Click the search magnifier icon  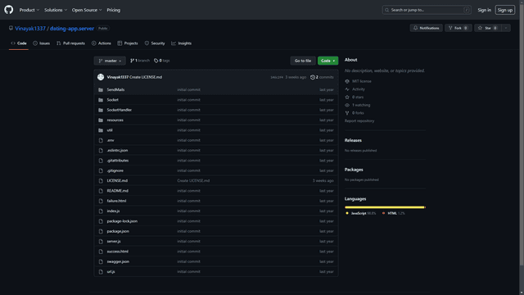[387, 10]
